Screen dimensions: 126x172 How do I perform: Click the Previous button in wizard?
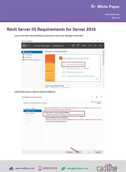coord(69,152)
